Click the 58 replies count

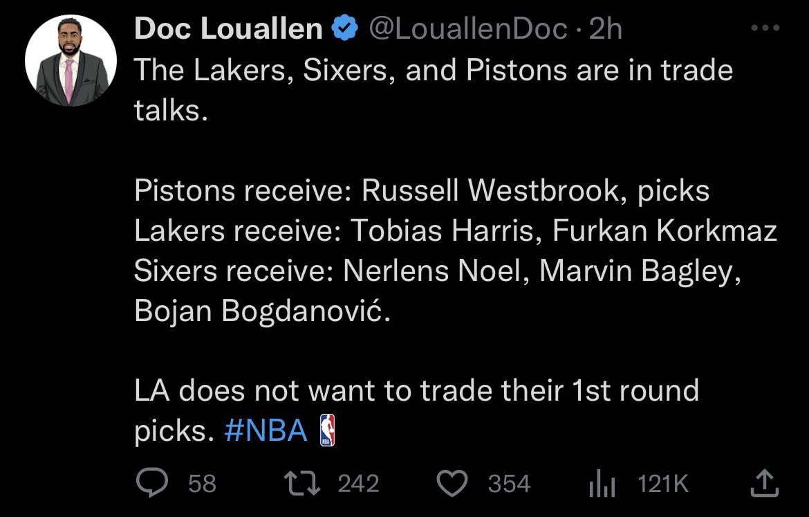[x=202, y=484]
